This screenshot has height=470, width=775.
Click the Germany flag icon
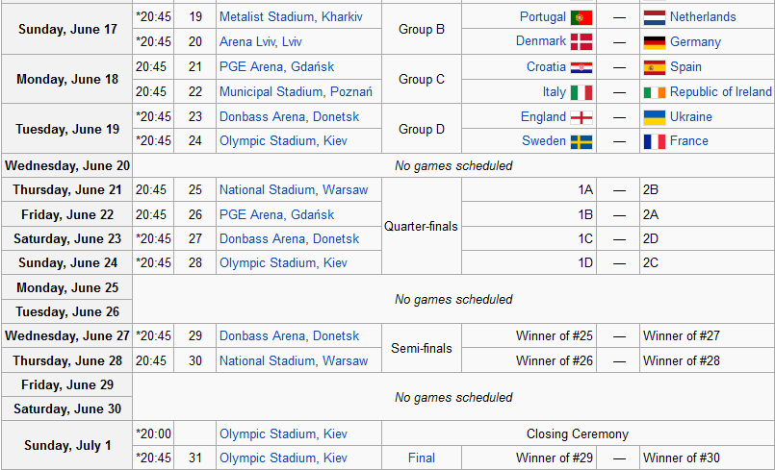655,42
